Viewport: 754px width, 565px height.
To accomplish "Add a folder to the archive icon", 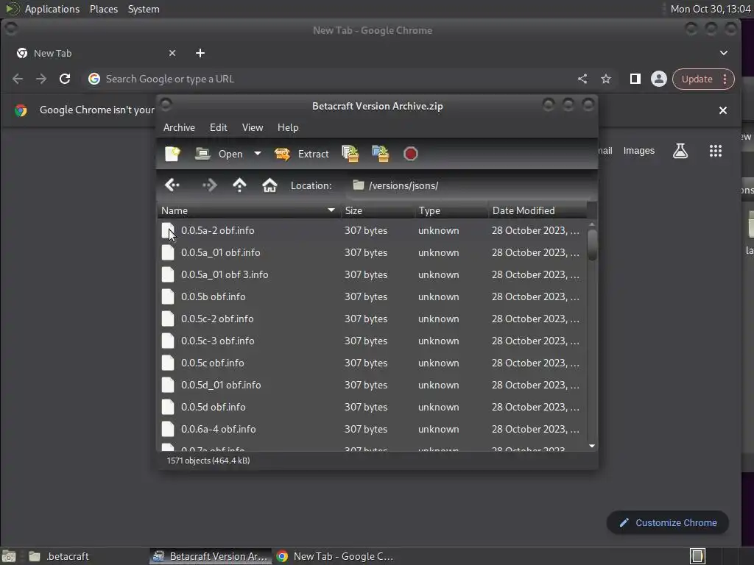I will [x=381, y=154].
